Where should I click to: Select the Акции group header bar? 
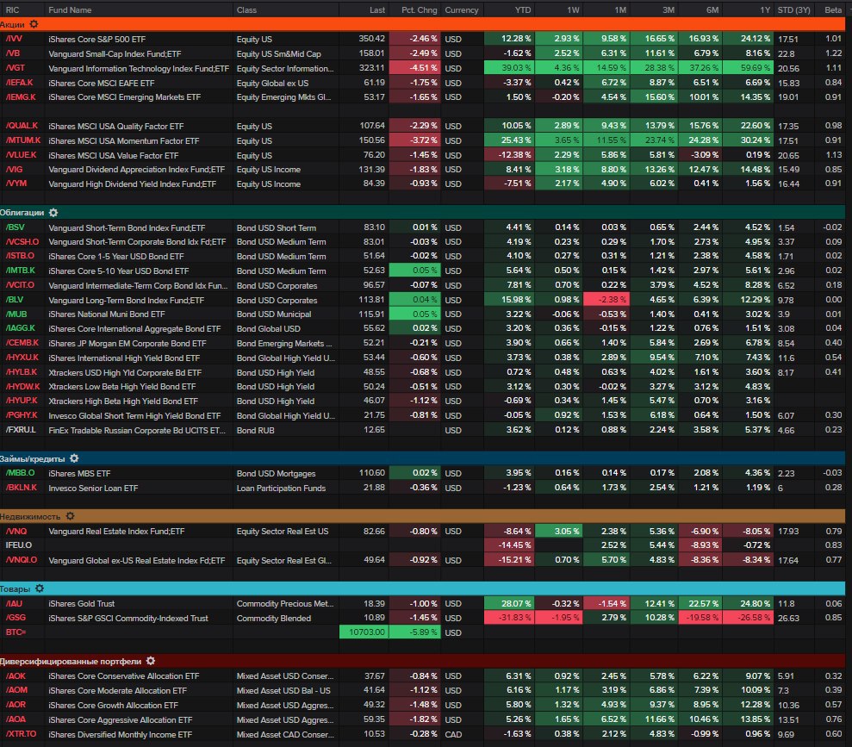pyautogui.click(x=423, y=24)
